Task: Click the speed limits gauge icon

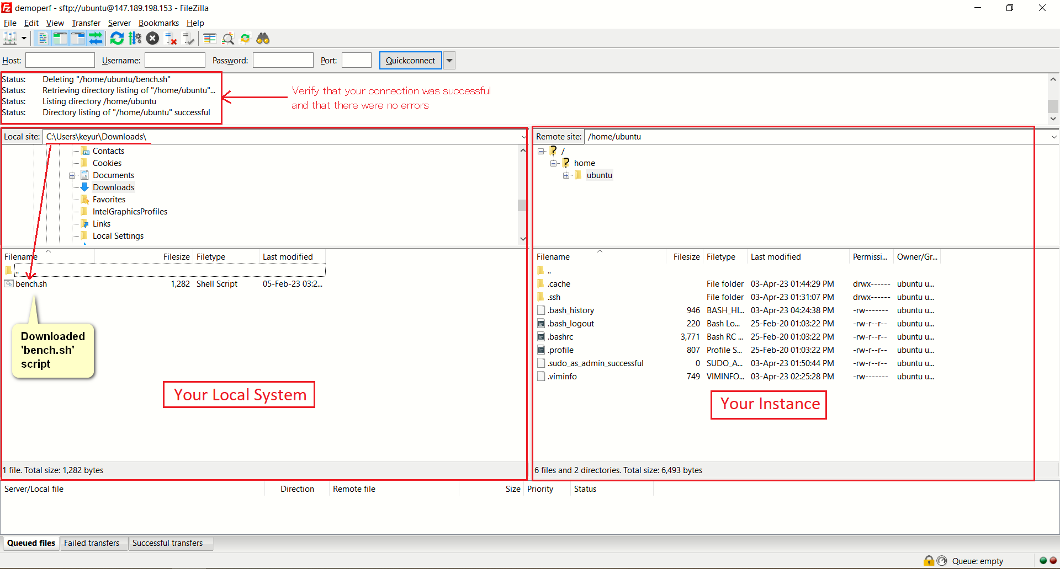Action: tap(942, 561)
